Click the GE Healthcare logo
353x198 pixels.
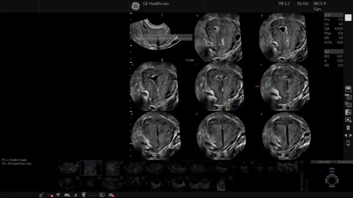[135, 6]
